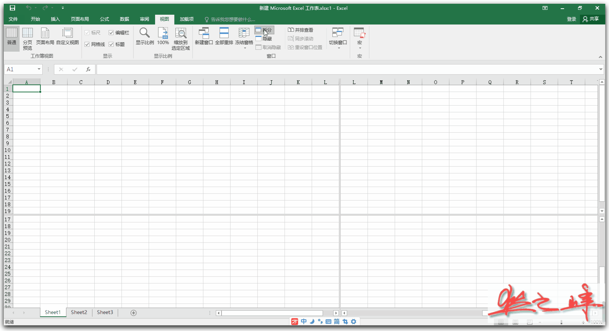Screen dimensions: 609x331
Task: Switch to the 数据 data tab
Action: tap(125, 19)
